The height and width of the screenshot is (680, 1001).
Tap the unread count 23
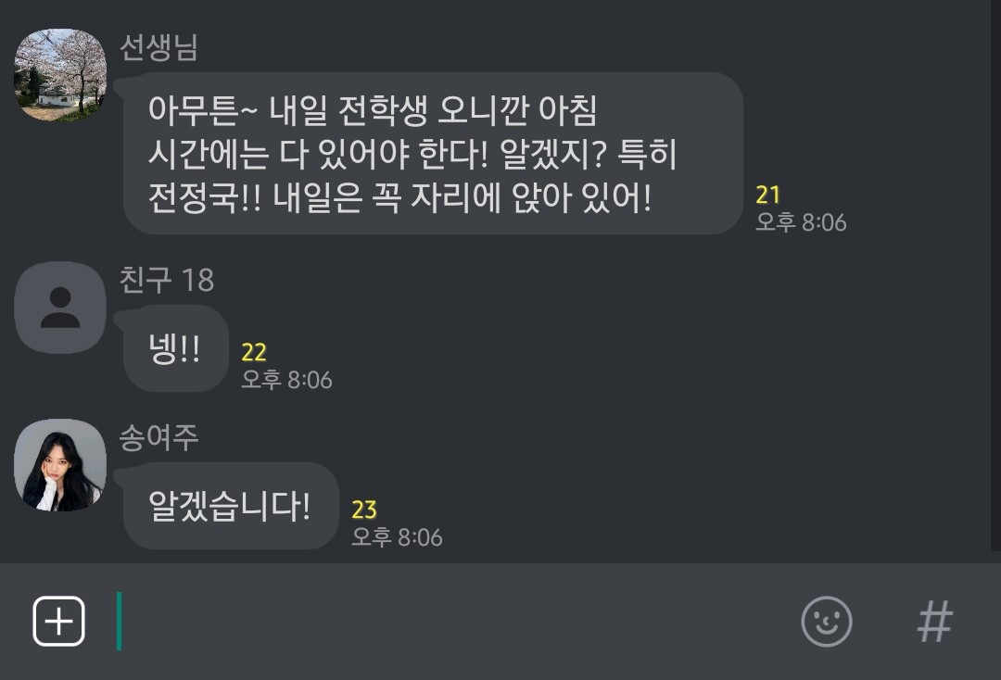coord(364,510)
